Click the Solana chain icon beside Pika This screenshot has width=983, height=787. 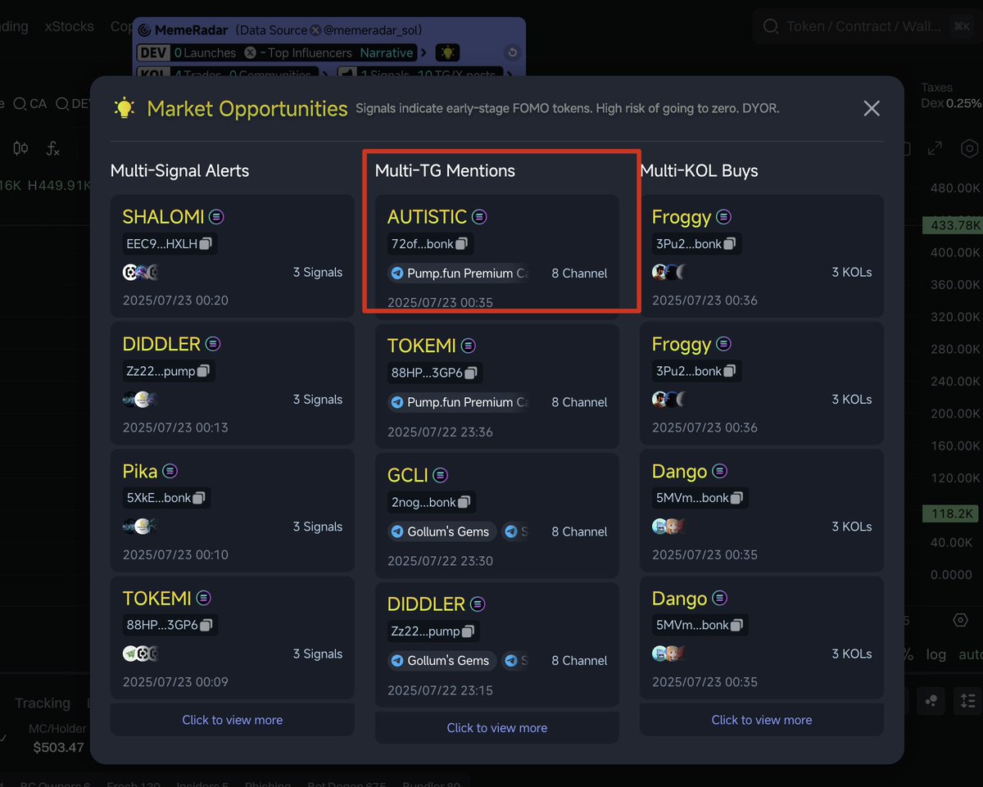coord(170,472)
